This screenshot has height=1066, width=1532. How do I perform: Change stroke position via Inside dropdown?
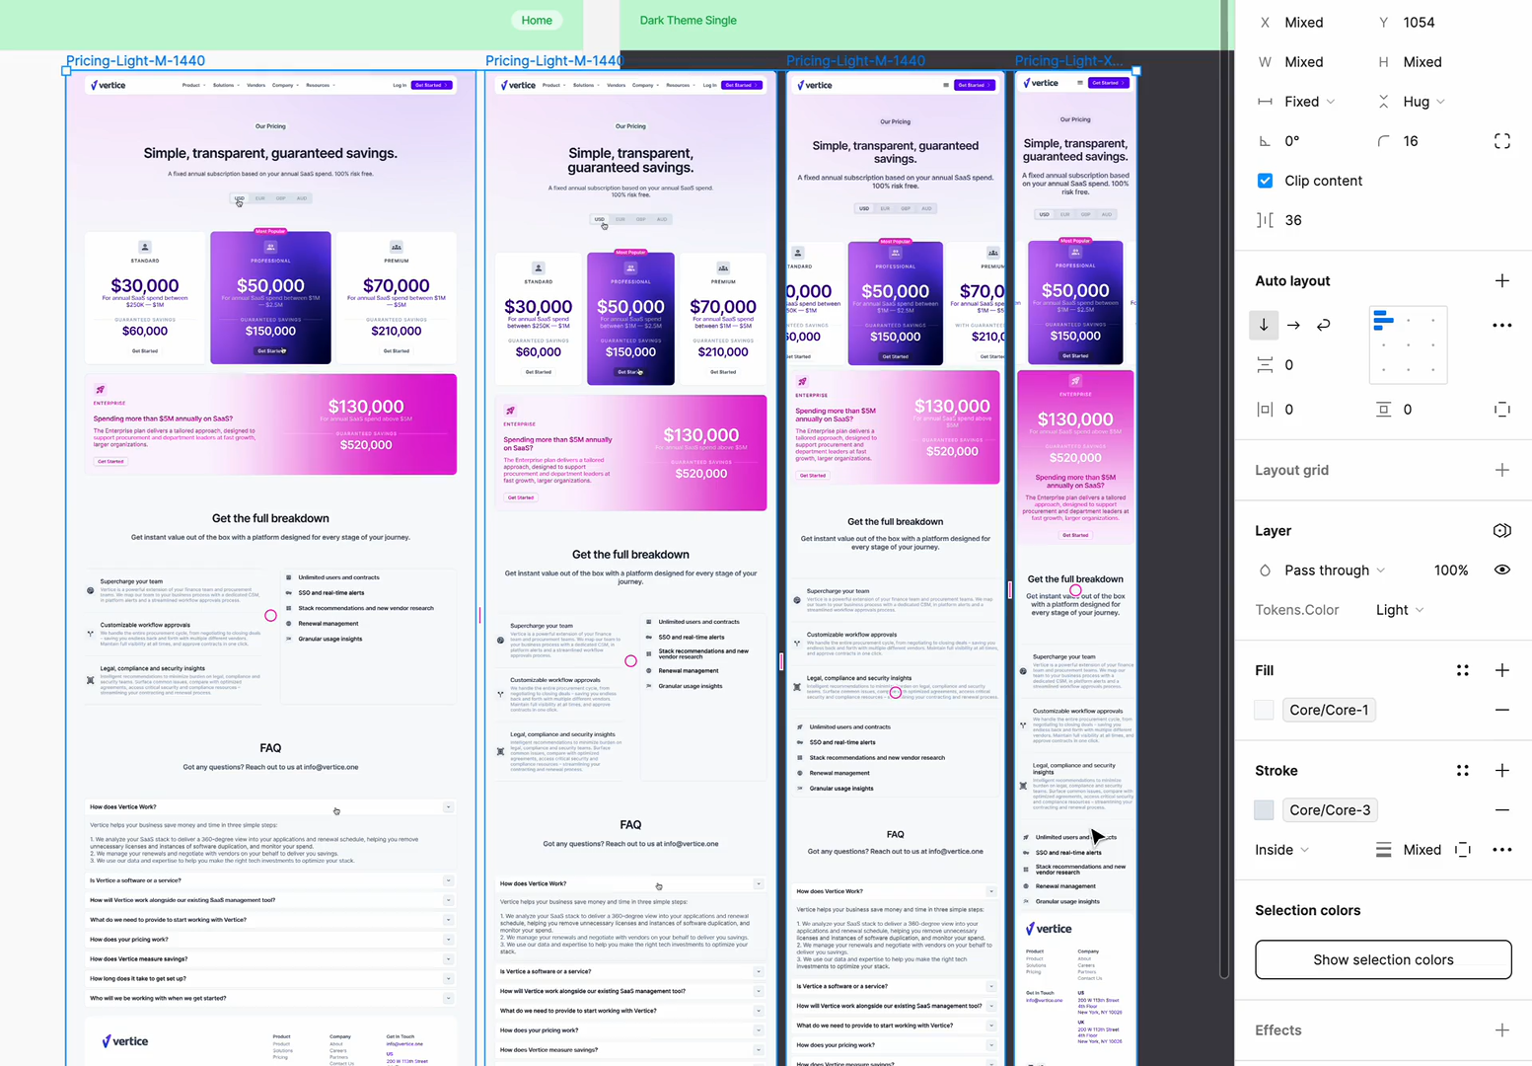1280,849
